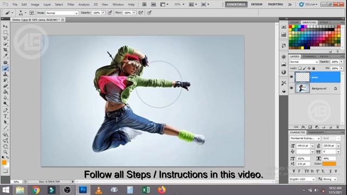The width and height of the screenshot is (347, 195).
Task: Select the Lasso tool
Action: pos(5,38)
